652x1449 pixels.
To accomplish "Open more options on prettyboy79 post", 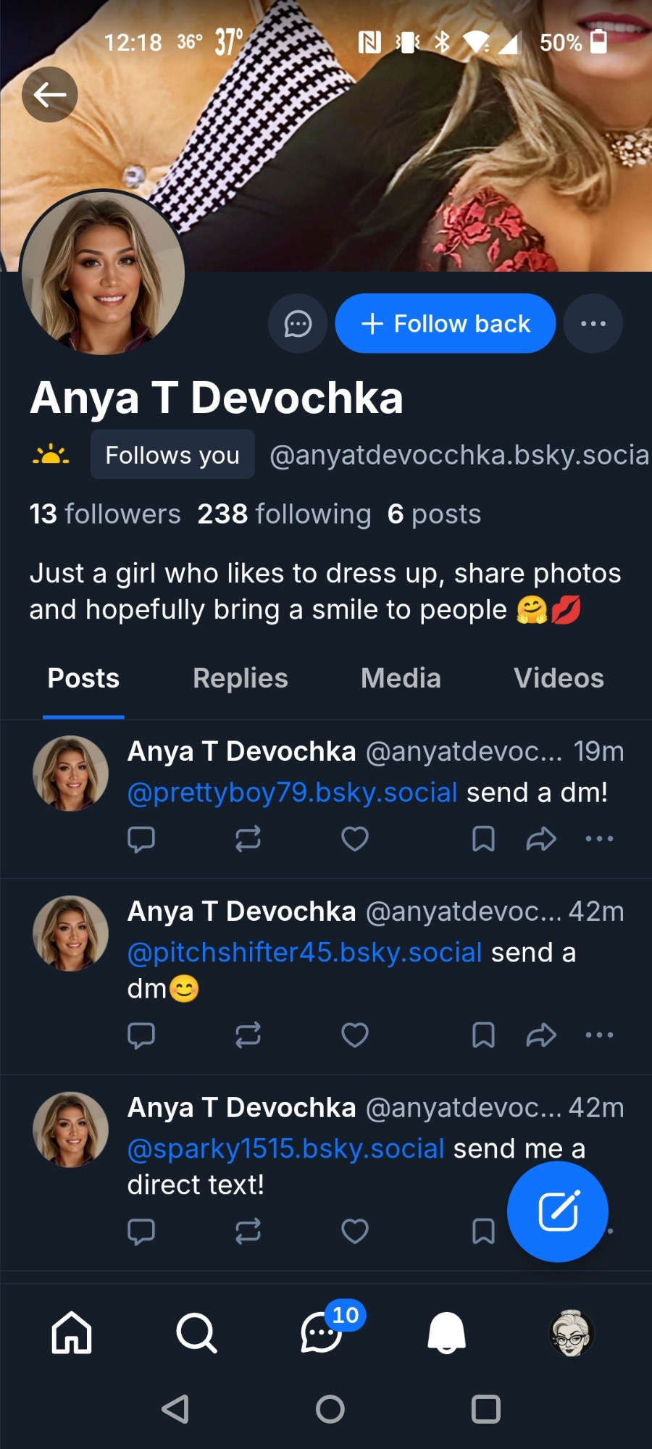I will pos(599,839).
